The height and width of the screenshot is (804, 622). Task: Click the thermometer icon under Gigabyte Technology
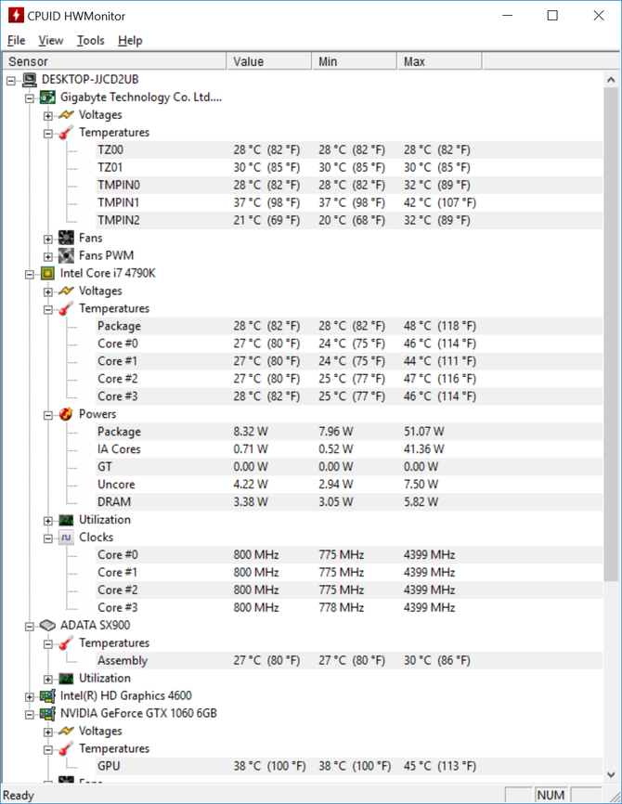tap(66, 132)
